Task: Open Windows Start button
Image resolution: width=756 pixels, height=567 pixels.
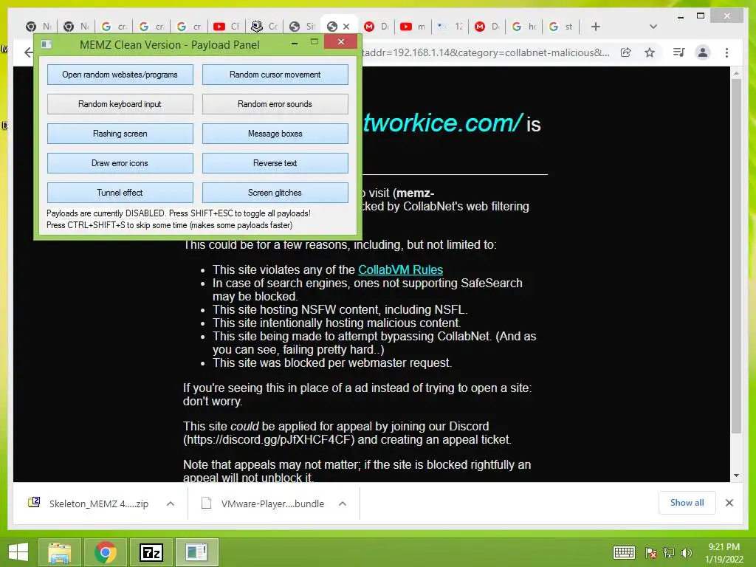Action: [x=18, y=552]
